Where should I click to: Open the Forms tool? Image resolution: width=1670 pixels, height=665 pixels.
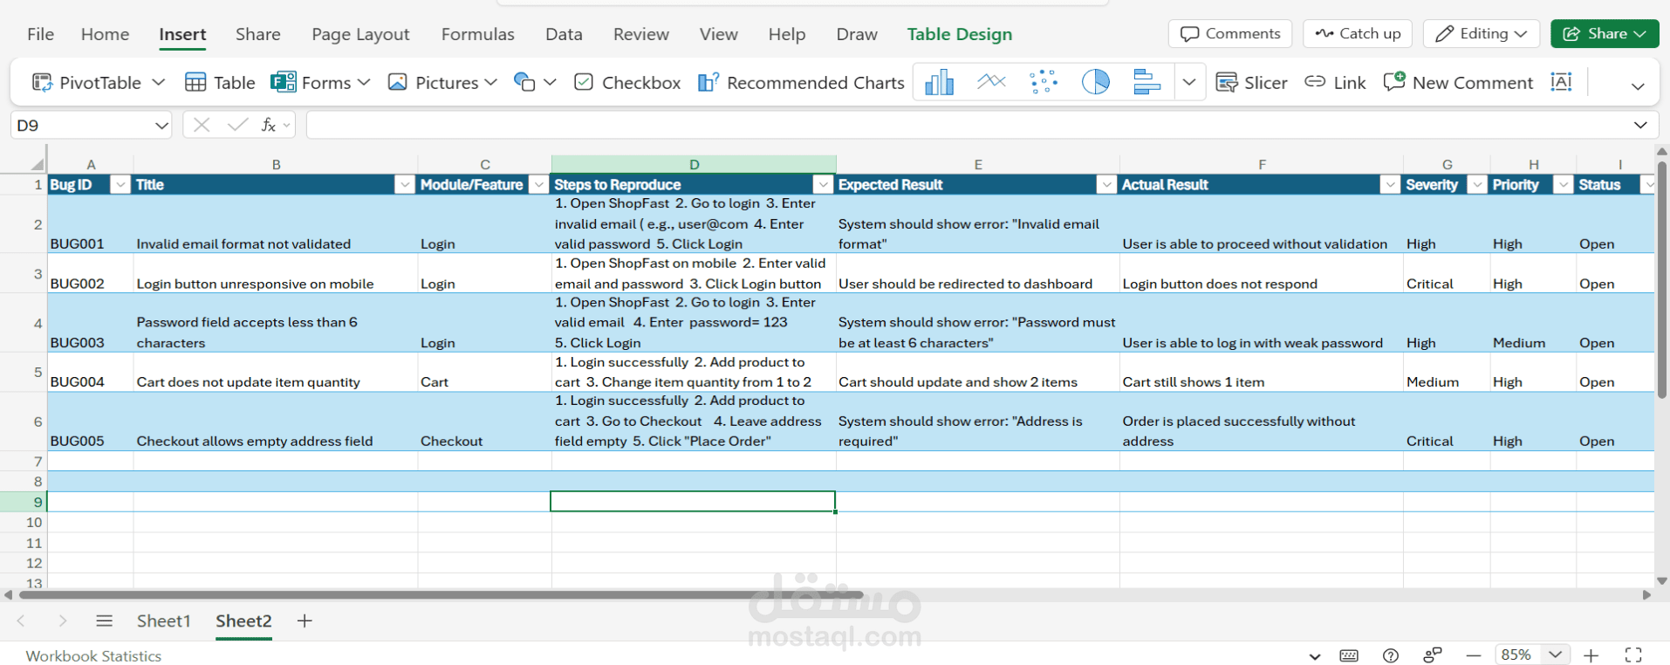(311, 82)
